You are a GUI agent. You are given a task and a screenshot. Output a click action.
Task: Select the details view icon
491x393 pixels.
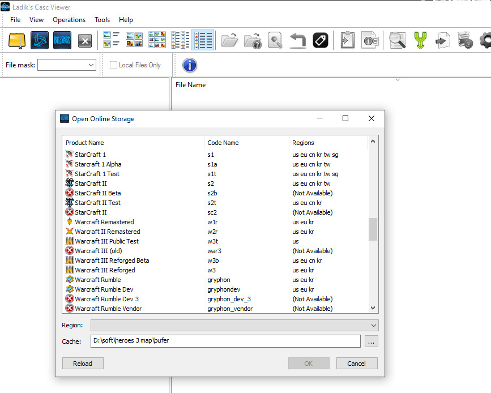203,40
